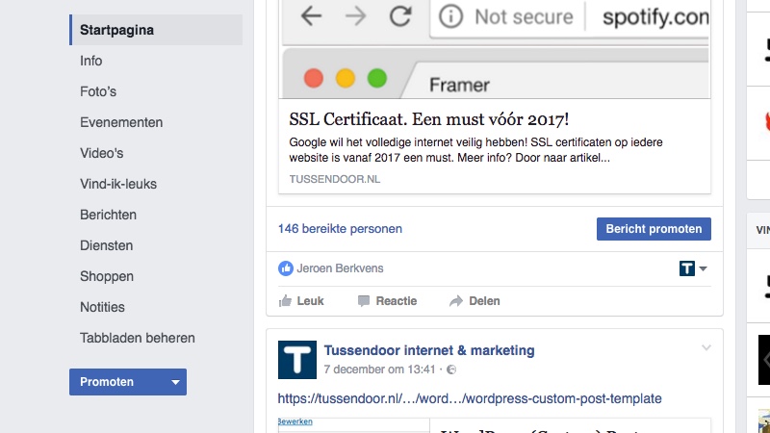Open 146 bereikte personen link
Viewport: 770px width, 433px height.
[x=340, y=229]
